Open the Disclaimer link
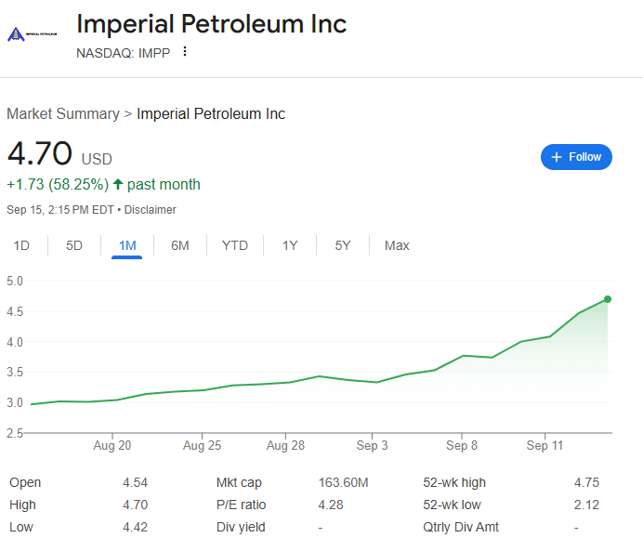This screenshot has height=551, width=643. 151,210
